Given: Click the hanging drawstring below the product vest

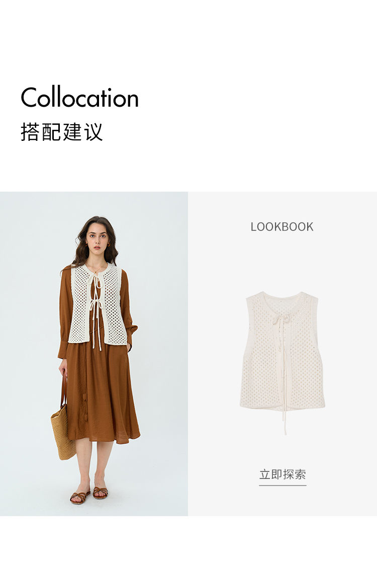Looking at the screenshot, I should pyautogui.click(x=284, y=421).
